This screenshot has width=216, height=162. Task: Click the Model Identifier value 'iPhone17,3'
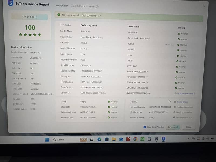(35, 53)
